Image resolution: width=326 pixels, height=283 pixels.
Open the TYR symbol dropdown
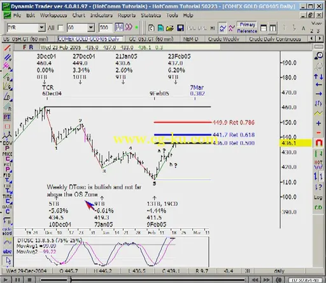41,27
